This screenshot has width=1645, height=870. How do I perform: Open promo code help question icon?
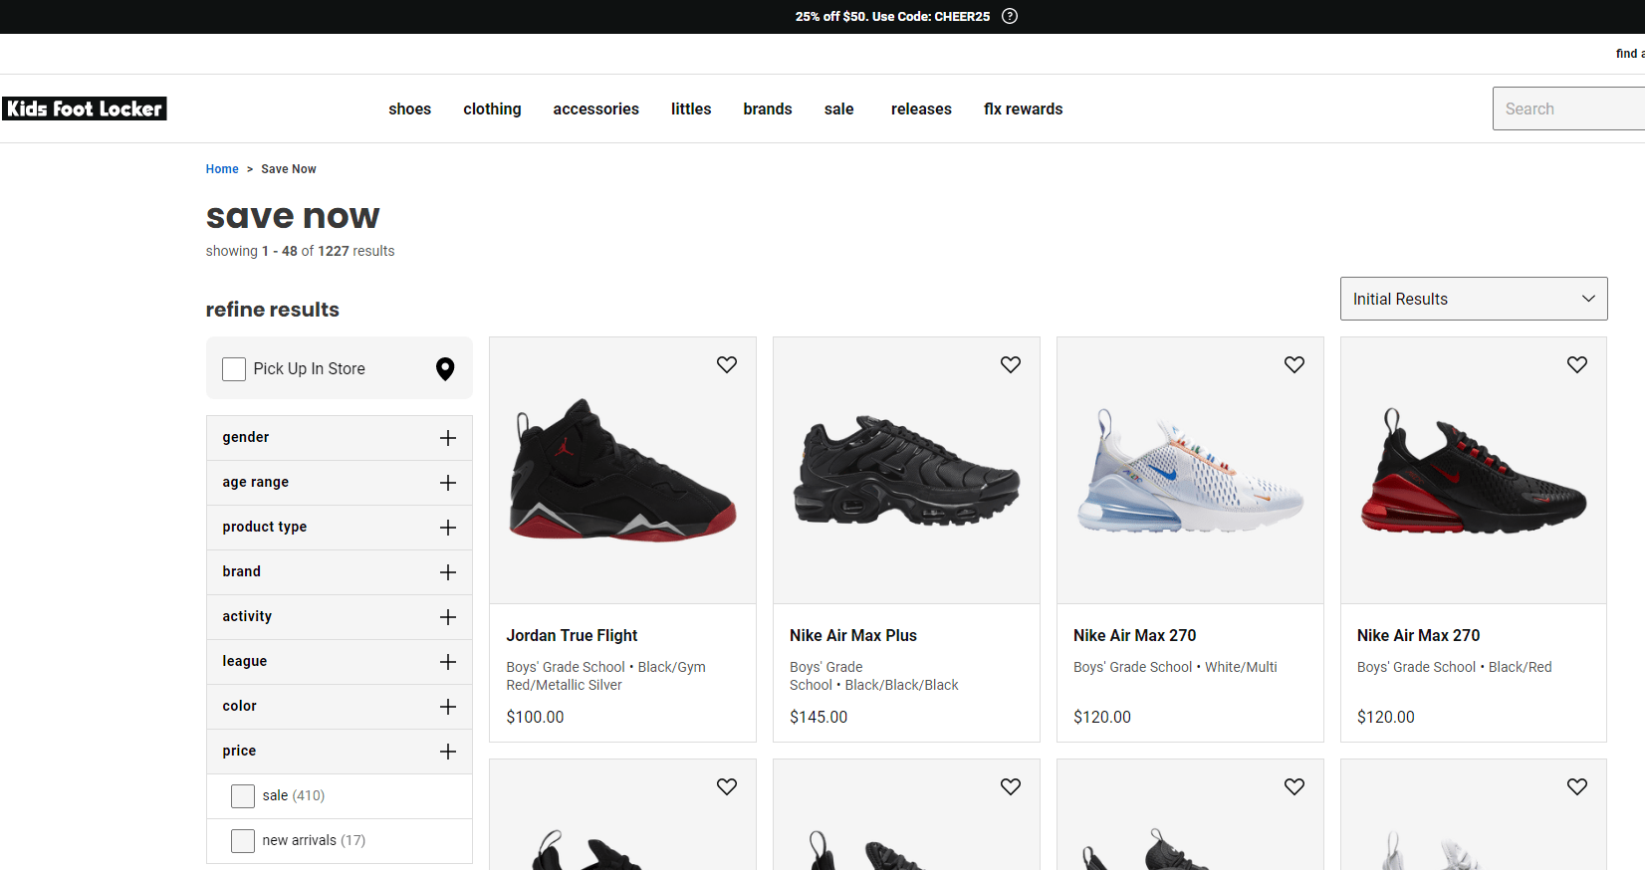click(1010, 16)
